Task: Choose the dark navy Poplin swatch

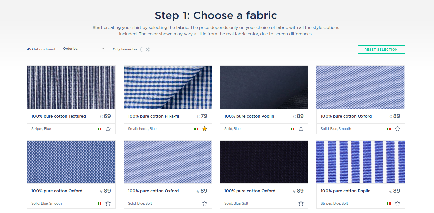Action: (264, 87)
